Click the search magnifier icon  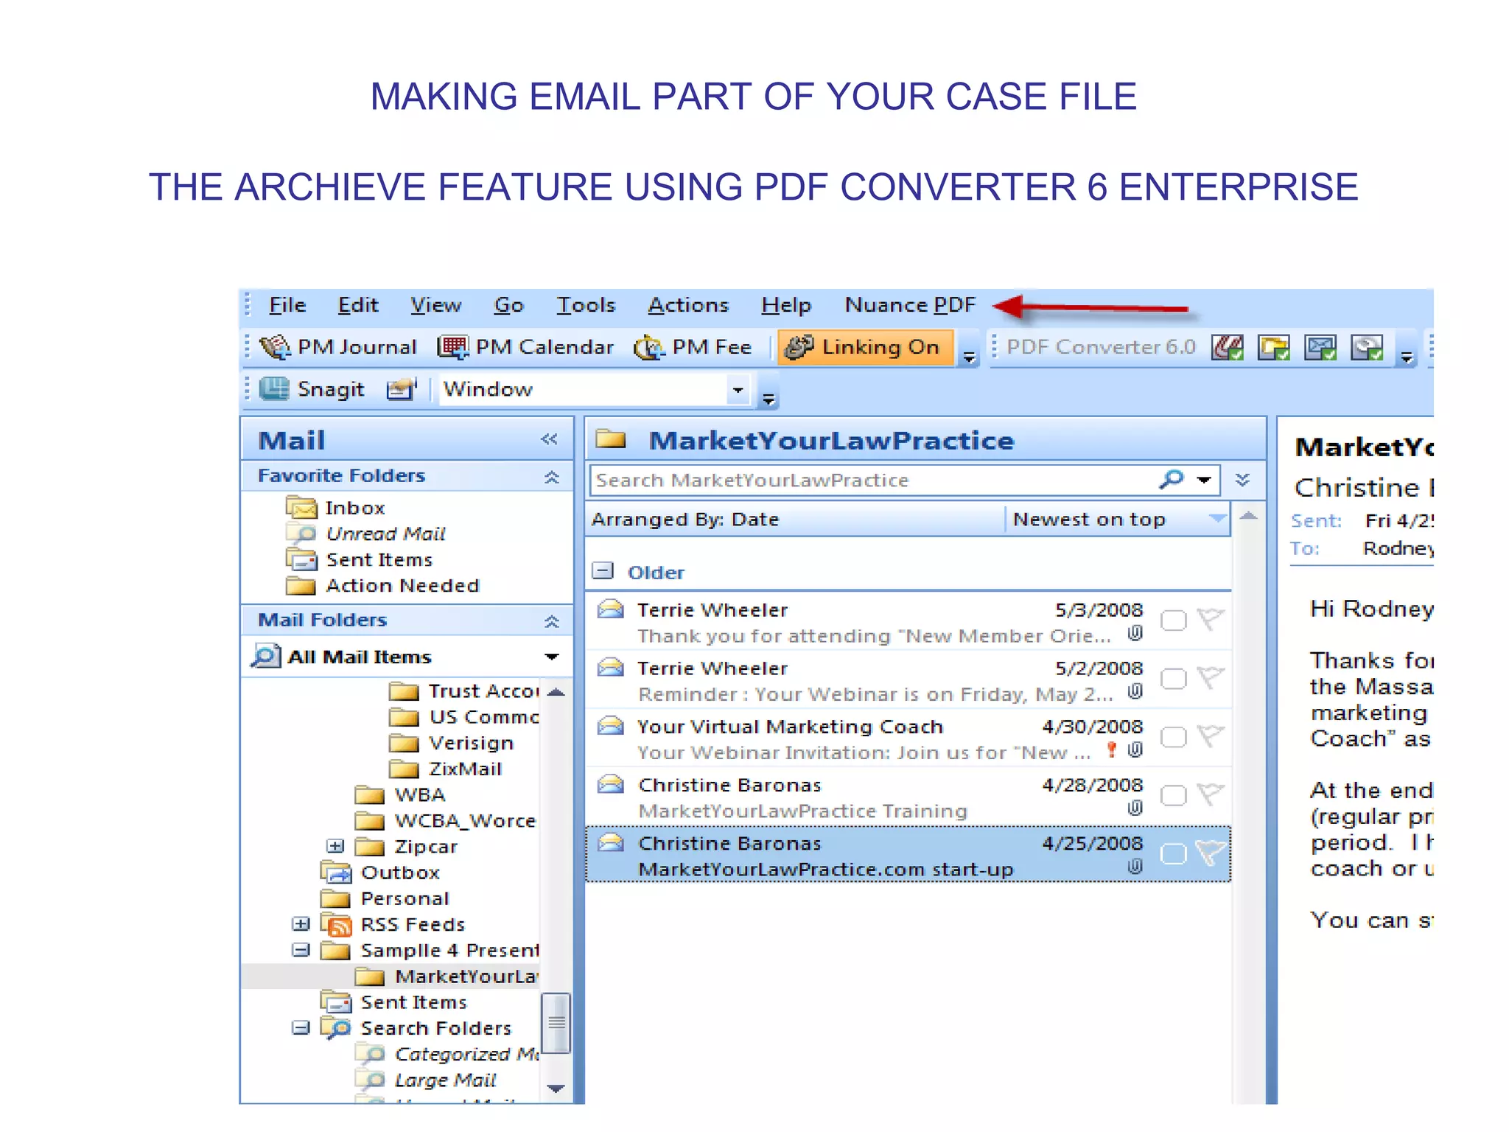pyautogui.click(x=1172, y=479)
